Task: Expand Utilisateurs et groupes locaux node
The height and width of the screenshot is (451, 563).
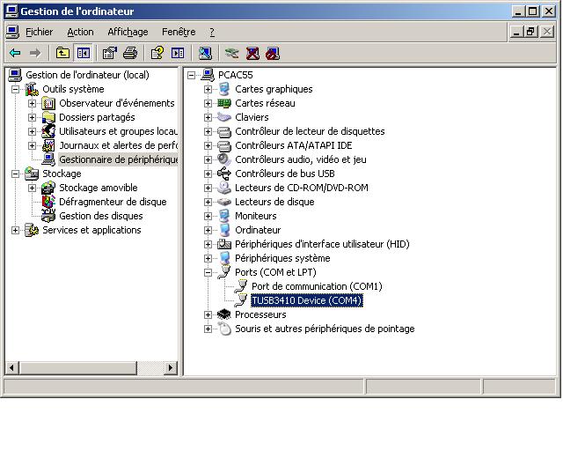Action: (x=32, y=131)
